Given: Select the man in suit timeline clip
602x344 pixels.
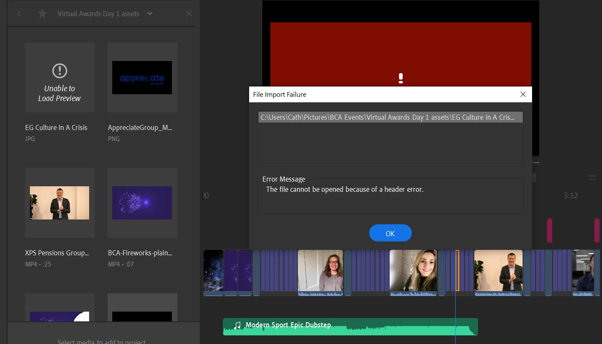Looking at the screenshot, I should pos(498,273).
